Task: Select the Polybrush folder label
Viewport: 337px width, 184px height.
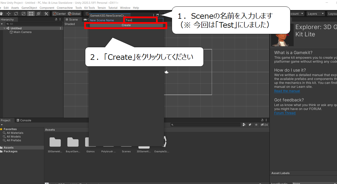Action: coord(109,151)
